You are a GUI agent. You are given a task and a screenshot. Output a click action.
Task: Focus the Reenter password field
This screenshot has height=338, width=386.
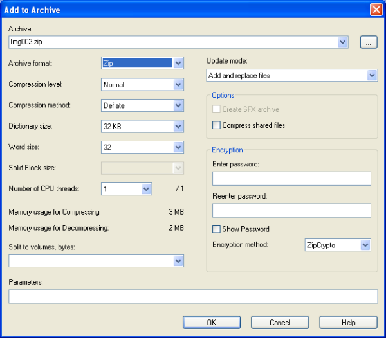pos(291,211)
